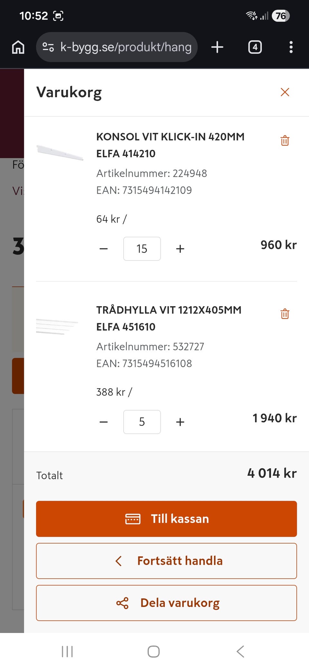The height and width of the screenshot is (669, 309).
Task: Increase quantity of TRÅDHYLLA VIT item
Action: coord(180,422)
